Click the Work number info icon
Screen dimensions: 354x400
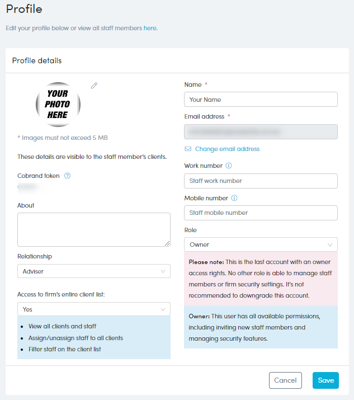point(229,166)
